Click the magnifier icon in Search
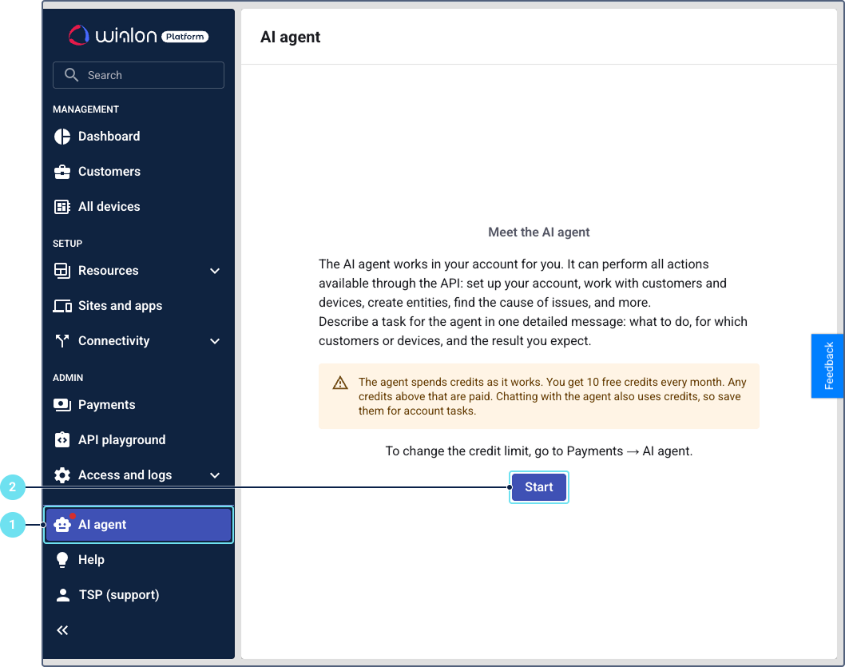This screenshot has width=845, height=667. 71,75
